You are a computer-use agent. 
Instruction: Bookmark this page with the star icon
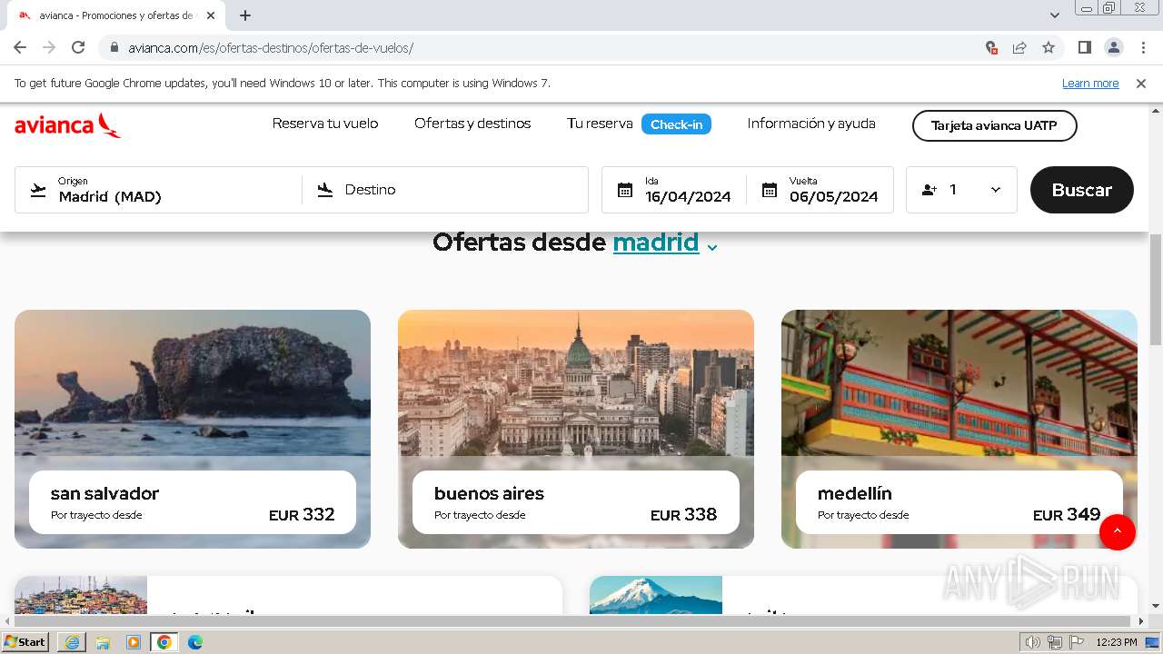click(x=1049, y=47)
